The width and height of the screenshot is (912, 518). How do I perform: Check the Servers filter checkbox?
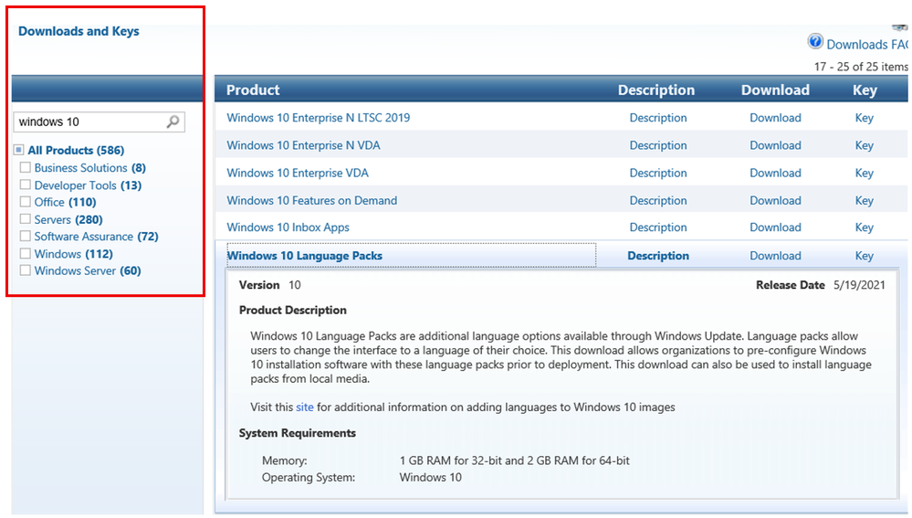[25, 219]
